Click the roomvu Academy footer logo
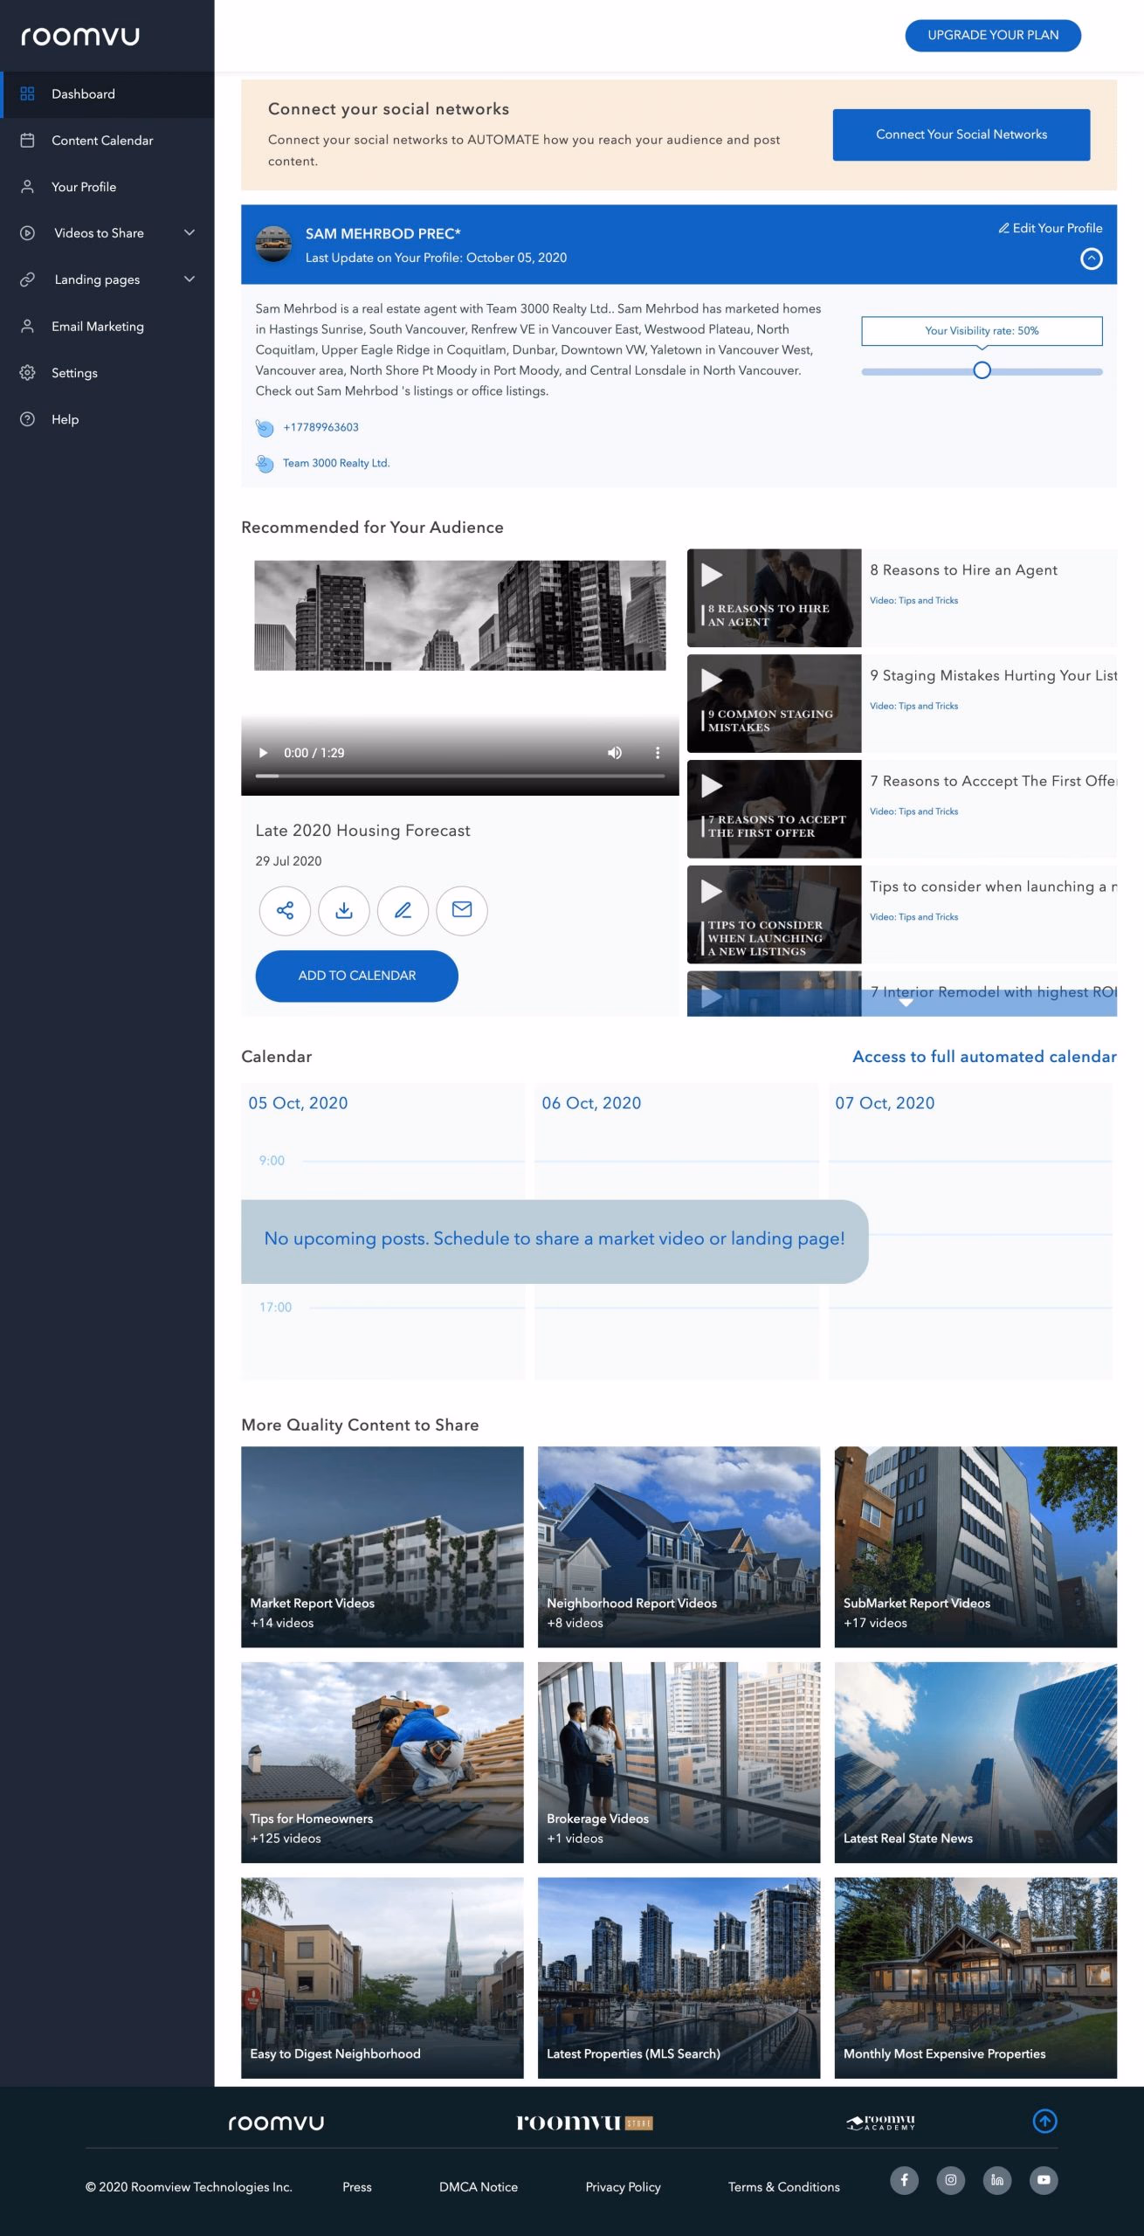The width and height of the screenshot is (1144, 2236). (x=881, y=2122)
